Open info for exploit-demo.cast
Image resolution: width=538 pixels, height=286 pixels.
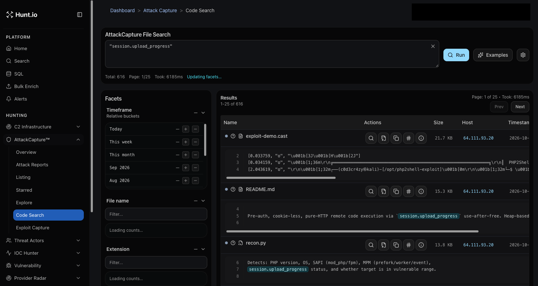click(421, 138)
